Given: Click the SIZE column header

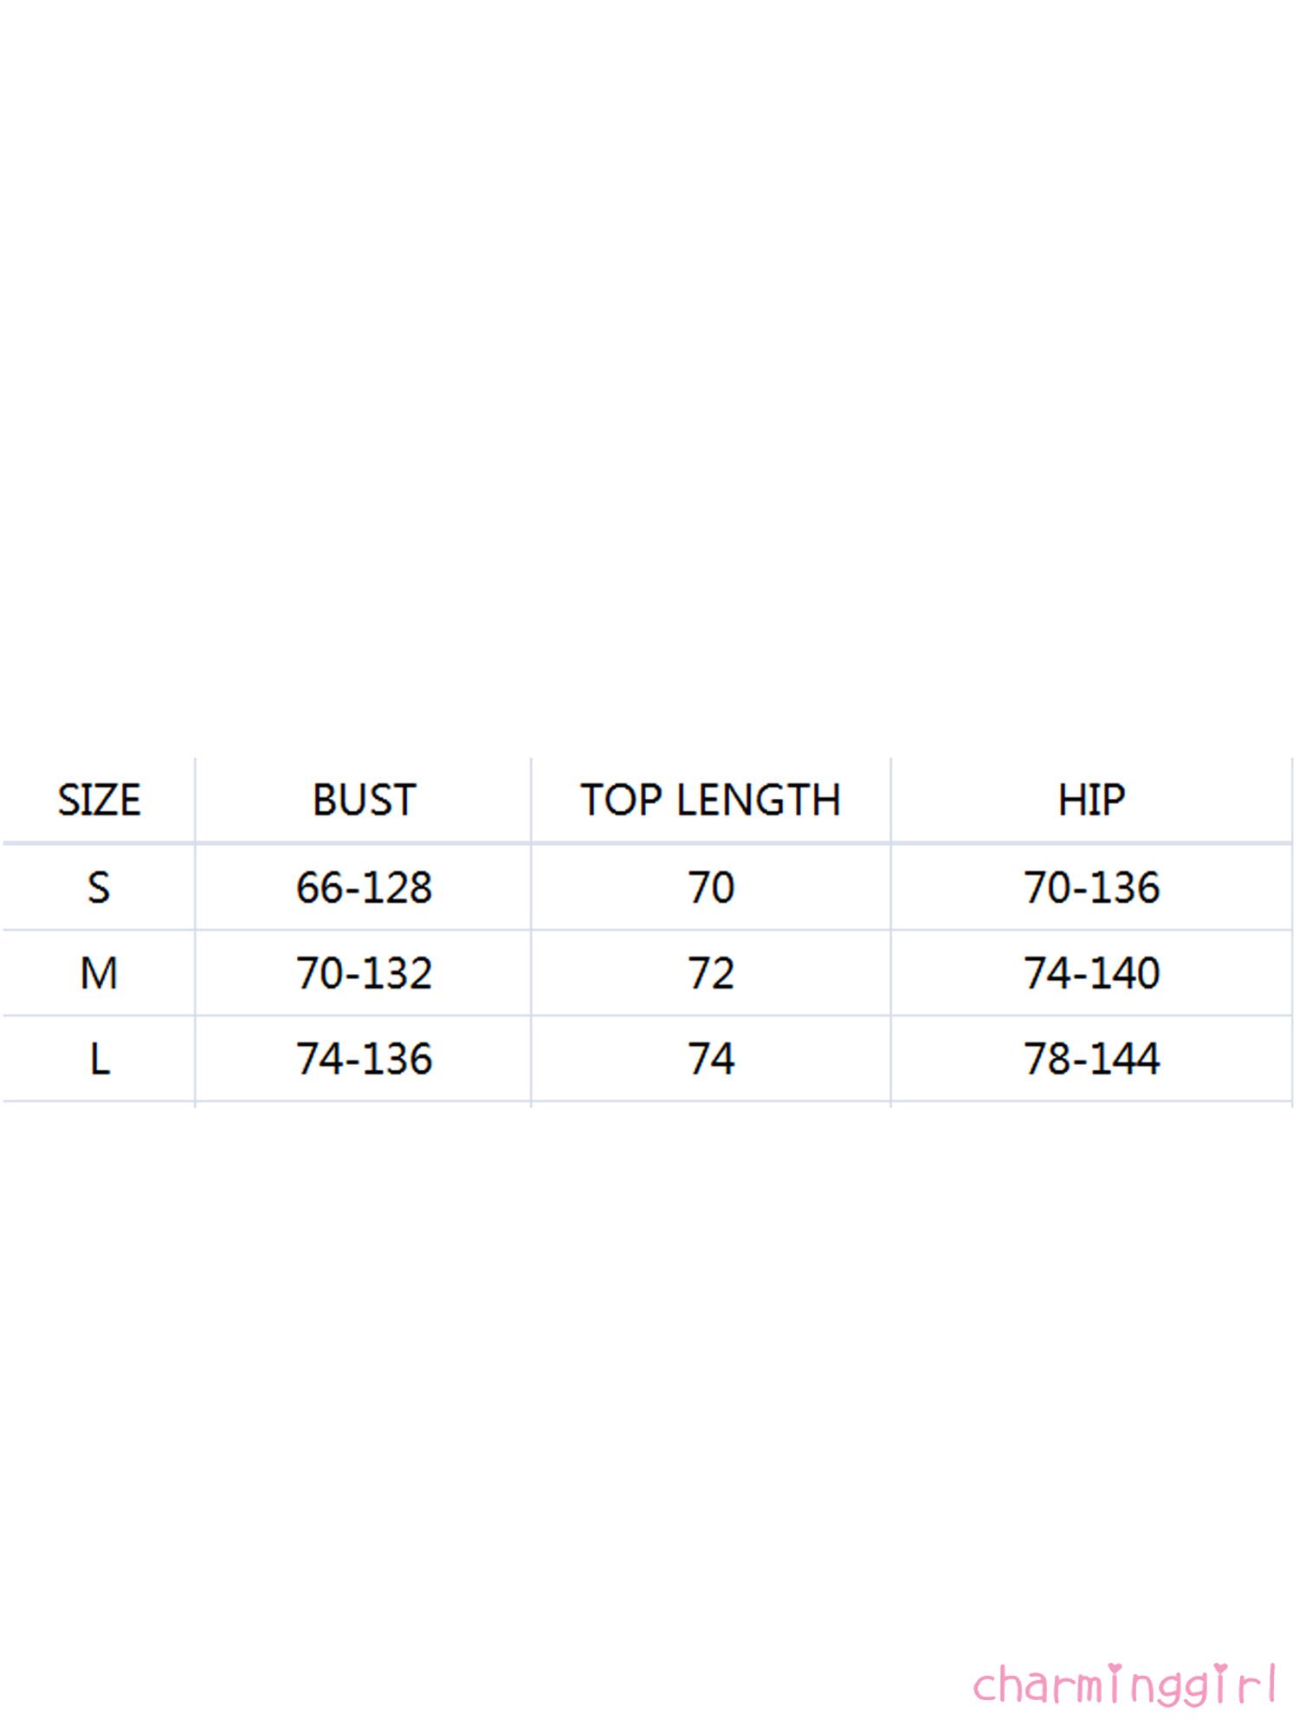Looking at the screenshot, I should pos(99,800).
